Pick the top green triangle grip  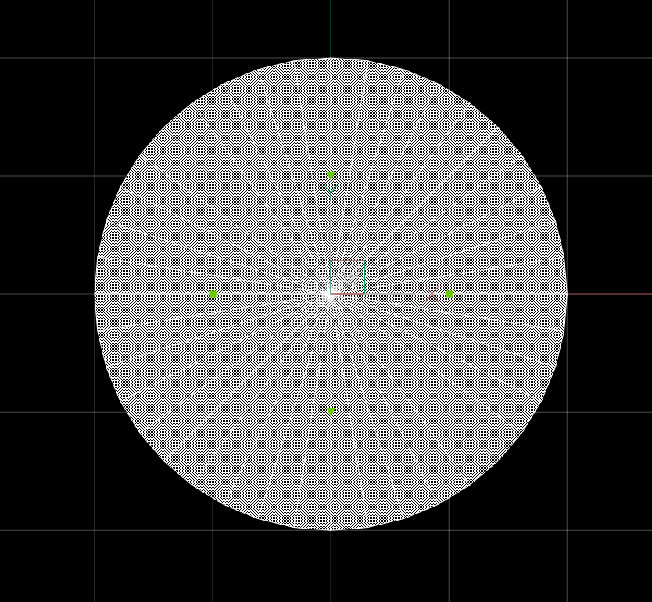pyautogui.click(x=331, y=175)
